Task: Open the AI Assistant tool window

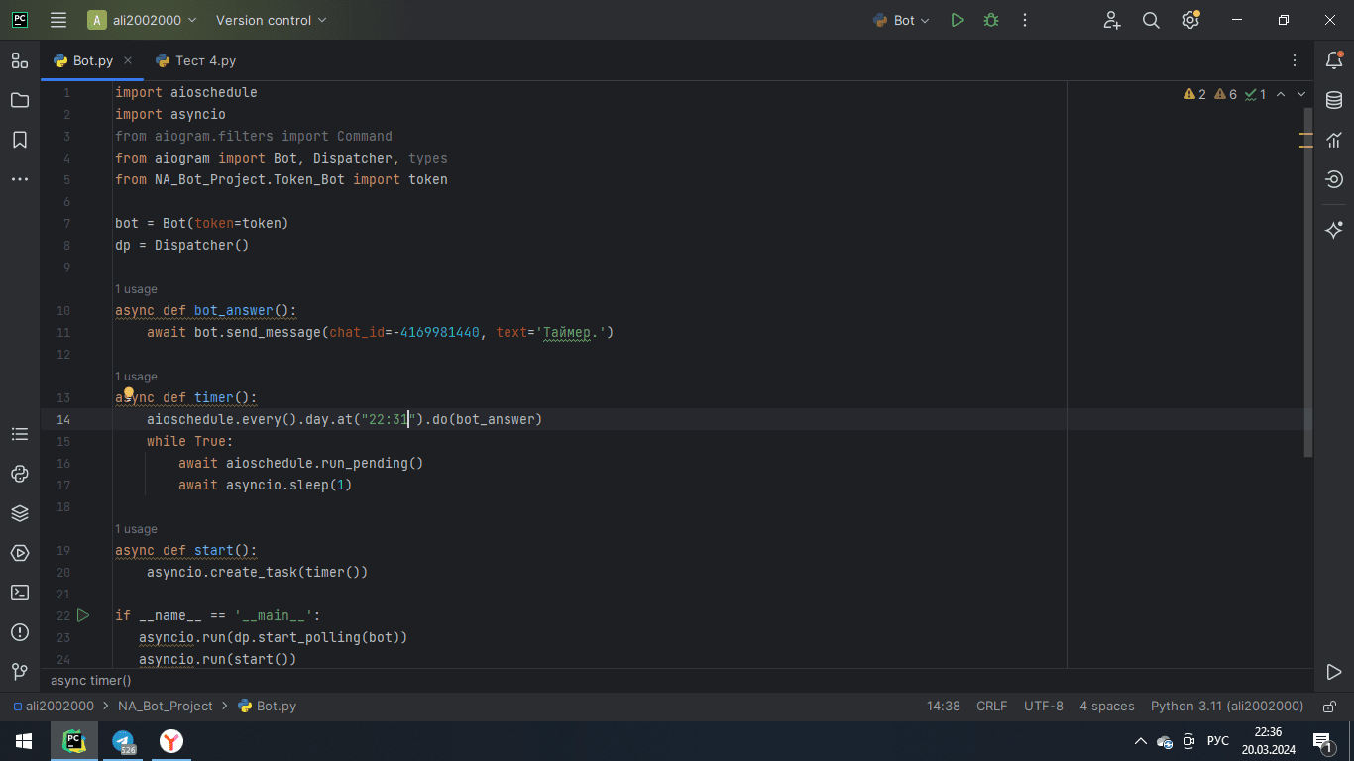Action: 1334,230
